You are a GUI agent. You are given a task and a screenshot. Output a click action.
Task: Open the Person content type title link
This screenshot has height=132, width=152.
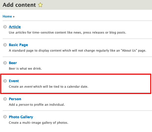[x=15, y=99]
